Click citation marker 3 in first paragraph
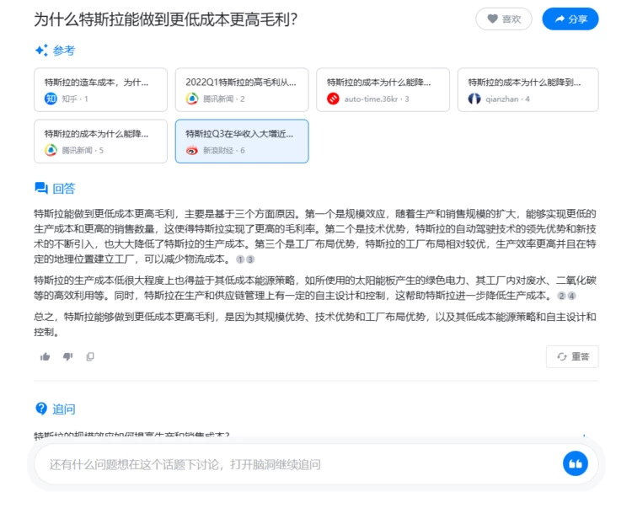Screen dimensions: 632x508 pos(250,259)
